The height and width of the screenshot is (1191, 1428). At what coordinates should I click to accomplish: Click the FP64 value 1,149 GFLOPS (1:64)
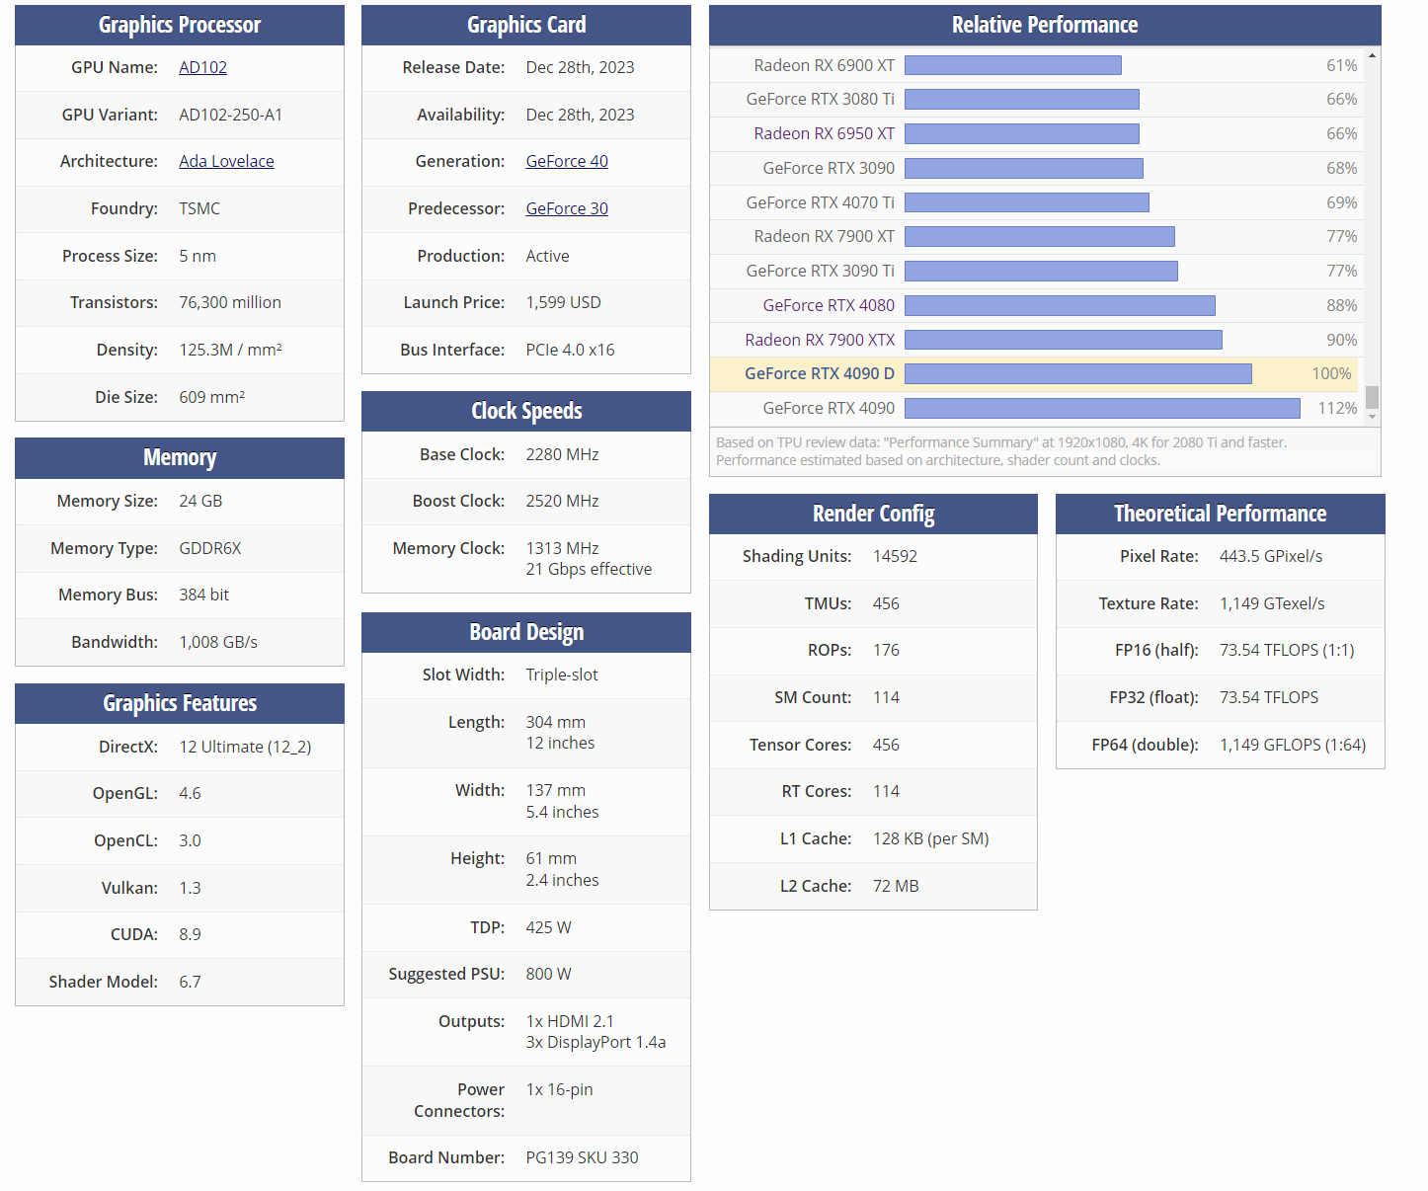(1293, 745)
